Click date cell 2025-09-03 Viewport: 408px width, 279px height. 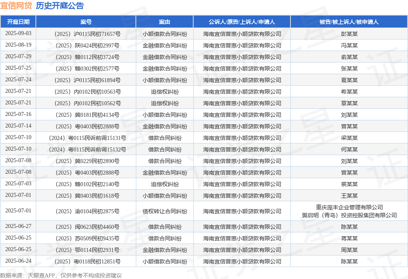18,33
